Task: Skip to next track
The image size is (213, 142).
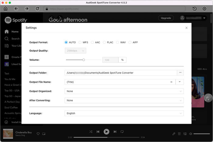Action: [x=115, y=132]
